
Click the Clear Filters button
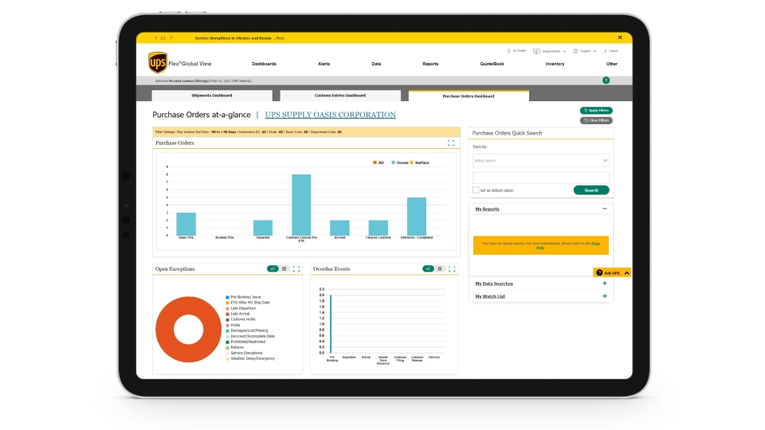point(596,120)
